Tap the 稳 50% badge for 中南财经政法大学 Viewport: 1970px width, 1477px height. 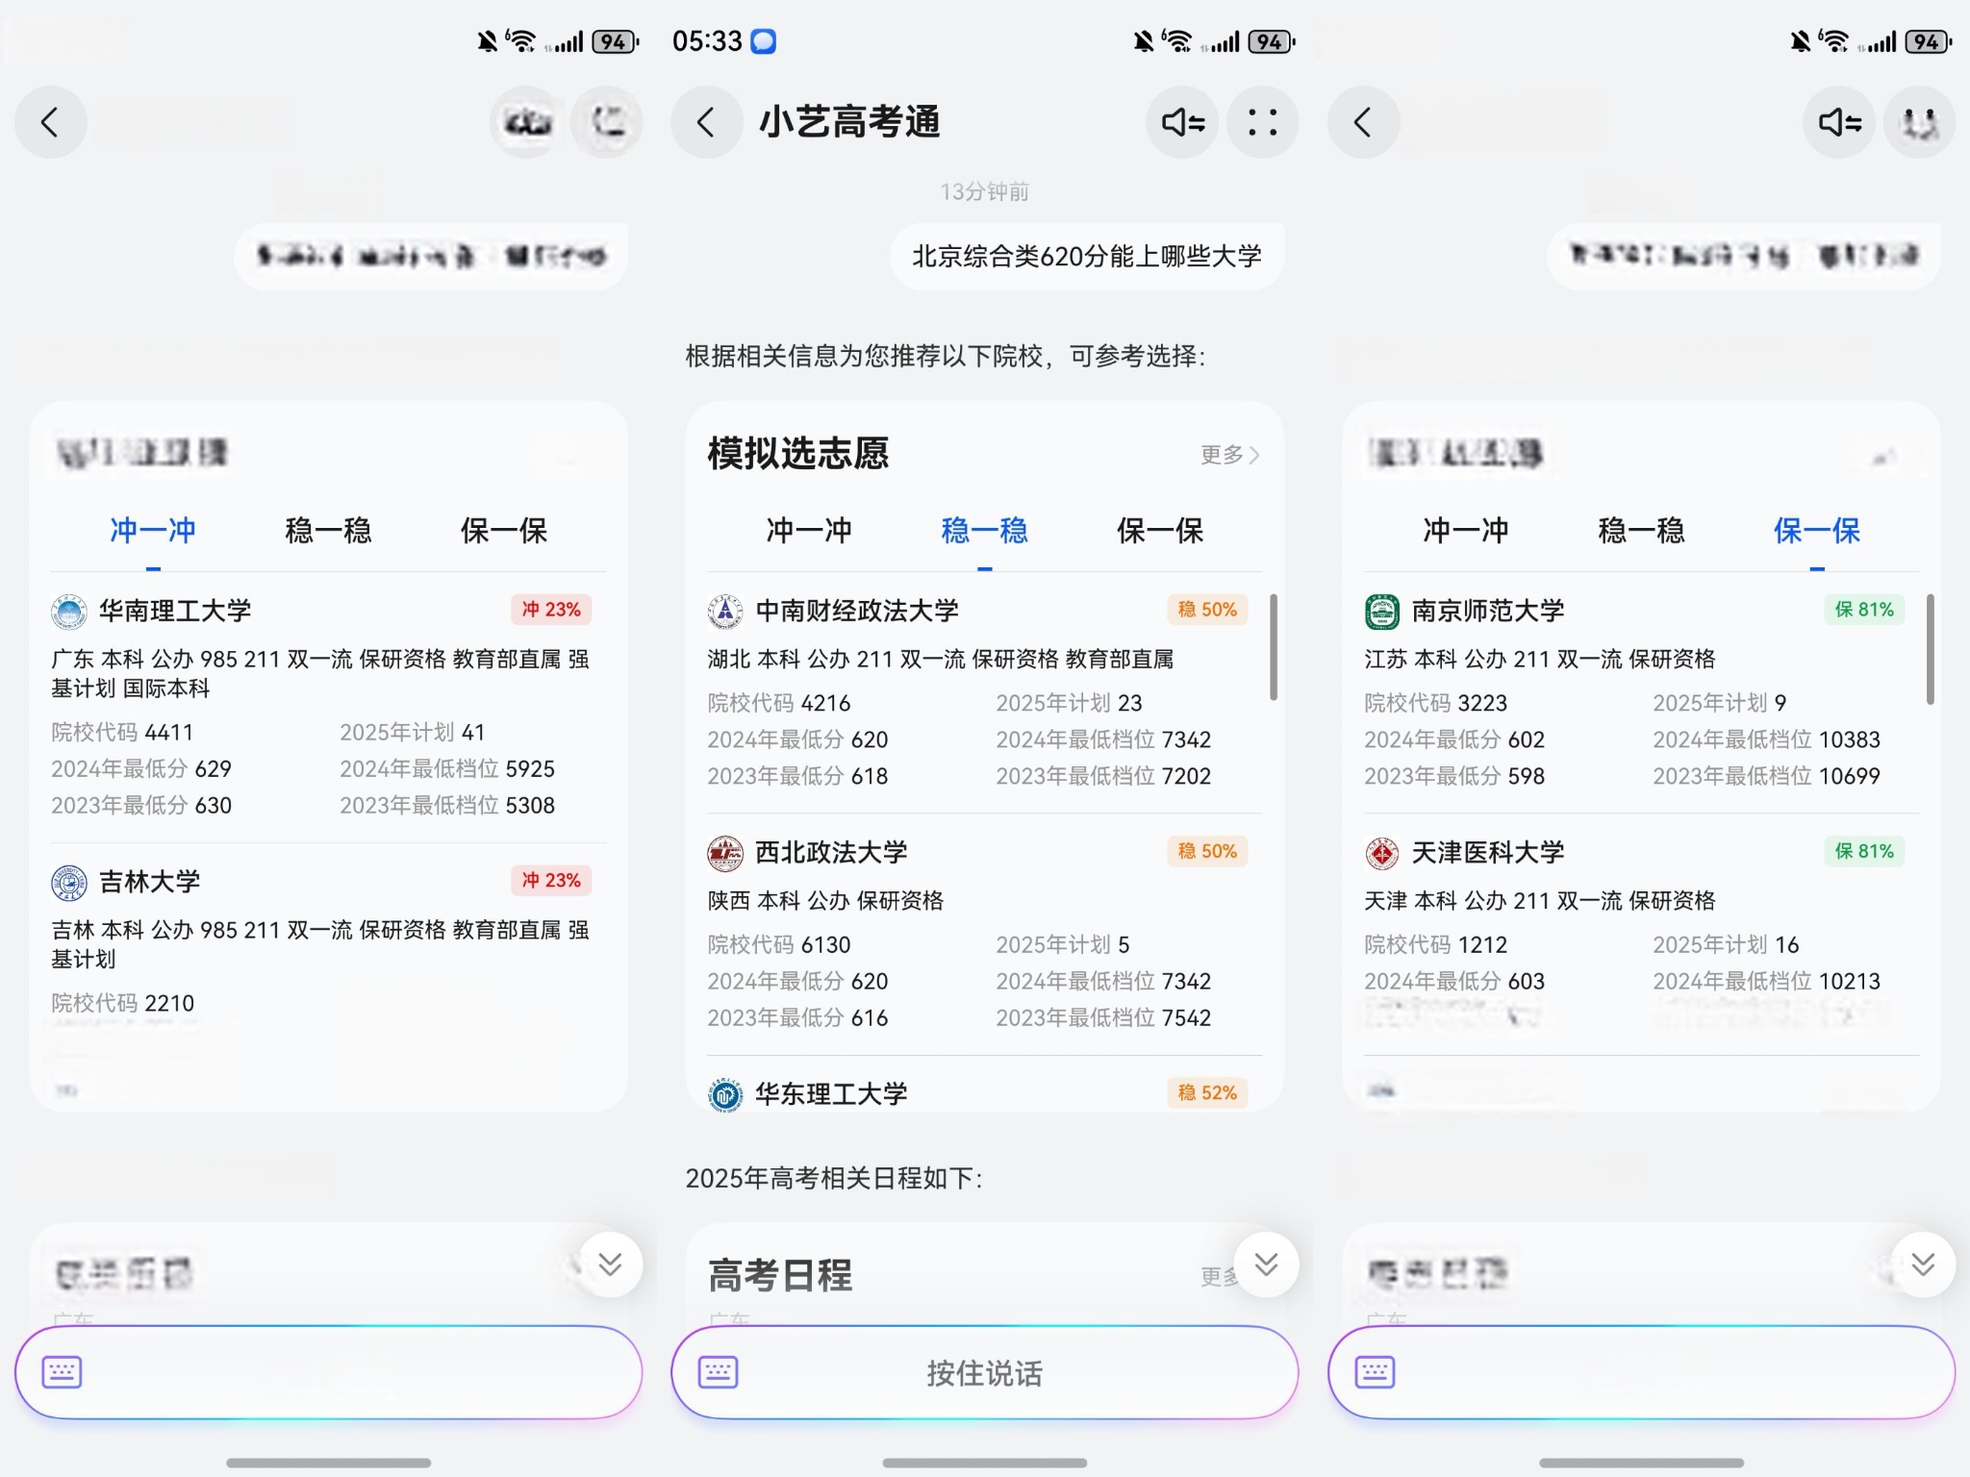click(1207, 610)
